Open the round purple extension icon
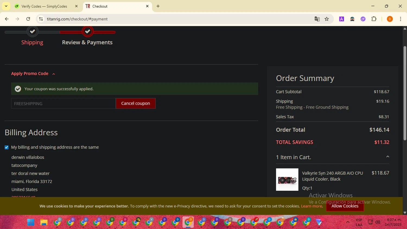The height and width of the screenshot is (229, 407). point(363,19)
